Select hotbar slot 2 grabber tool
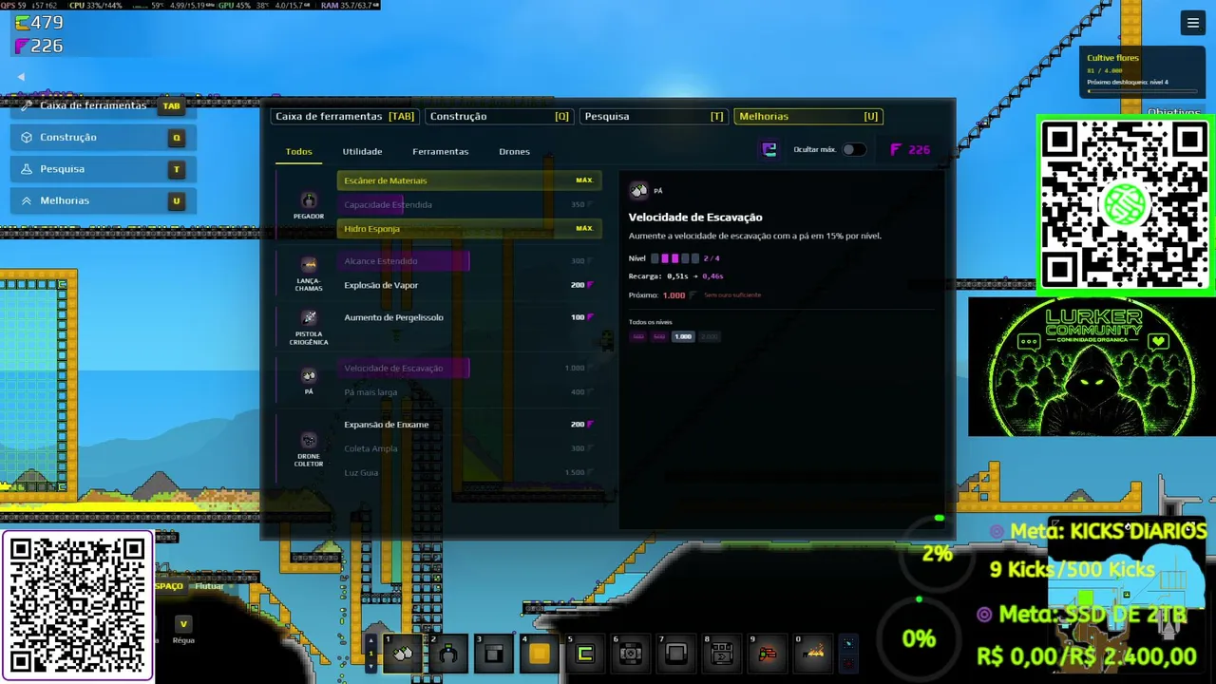Image resolution: width=1216 pixels, height=684 pixels. click(x=448, y=654)
